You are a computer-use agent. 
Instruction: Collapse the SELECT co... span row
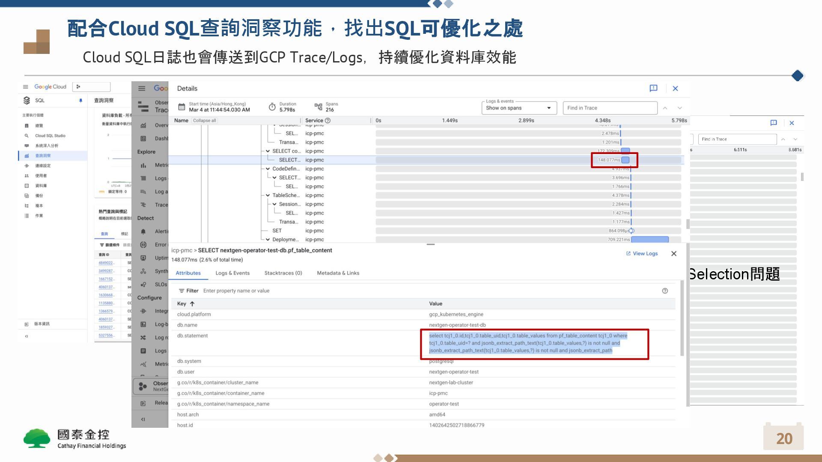(x=268, y=151)
